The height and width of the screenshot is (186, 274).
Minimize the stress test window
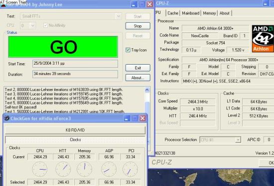pos(134,4)
